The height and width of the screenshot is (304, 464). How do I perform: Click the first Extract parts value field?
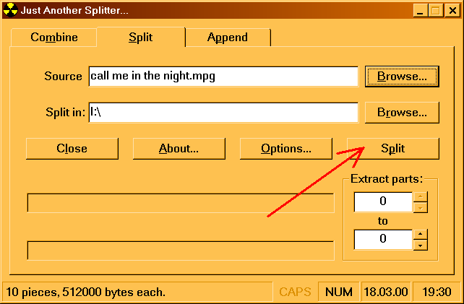coord(383,201)
